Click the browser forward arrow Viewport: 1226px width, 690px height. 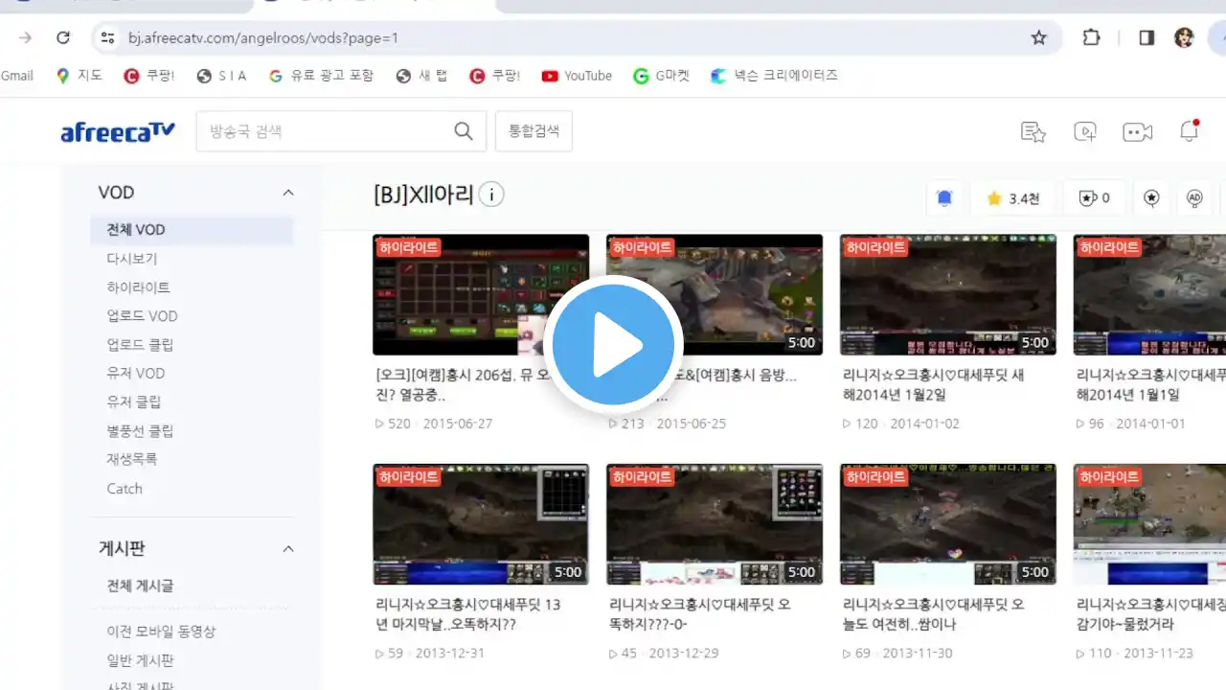pos(25,37)
